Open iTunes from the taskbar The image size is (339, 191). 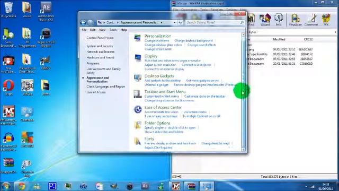point(83,186)
